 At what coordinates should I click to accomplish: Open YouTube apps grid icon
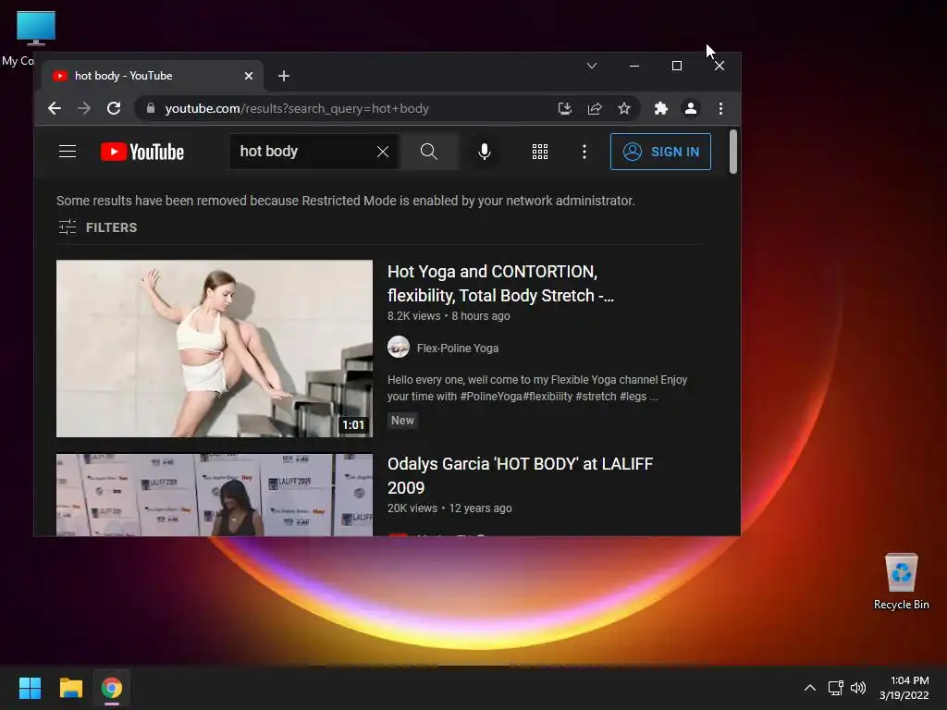click(540, 152)
